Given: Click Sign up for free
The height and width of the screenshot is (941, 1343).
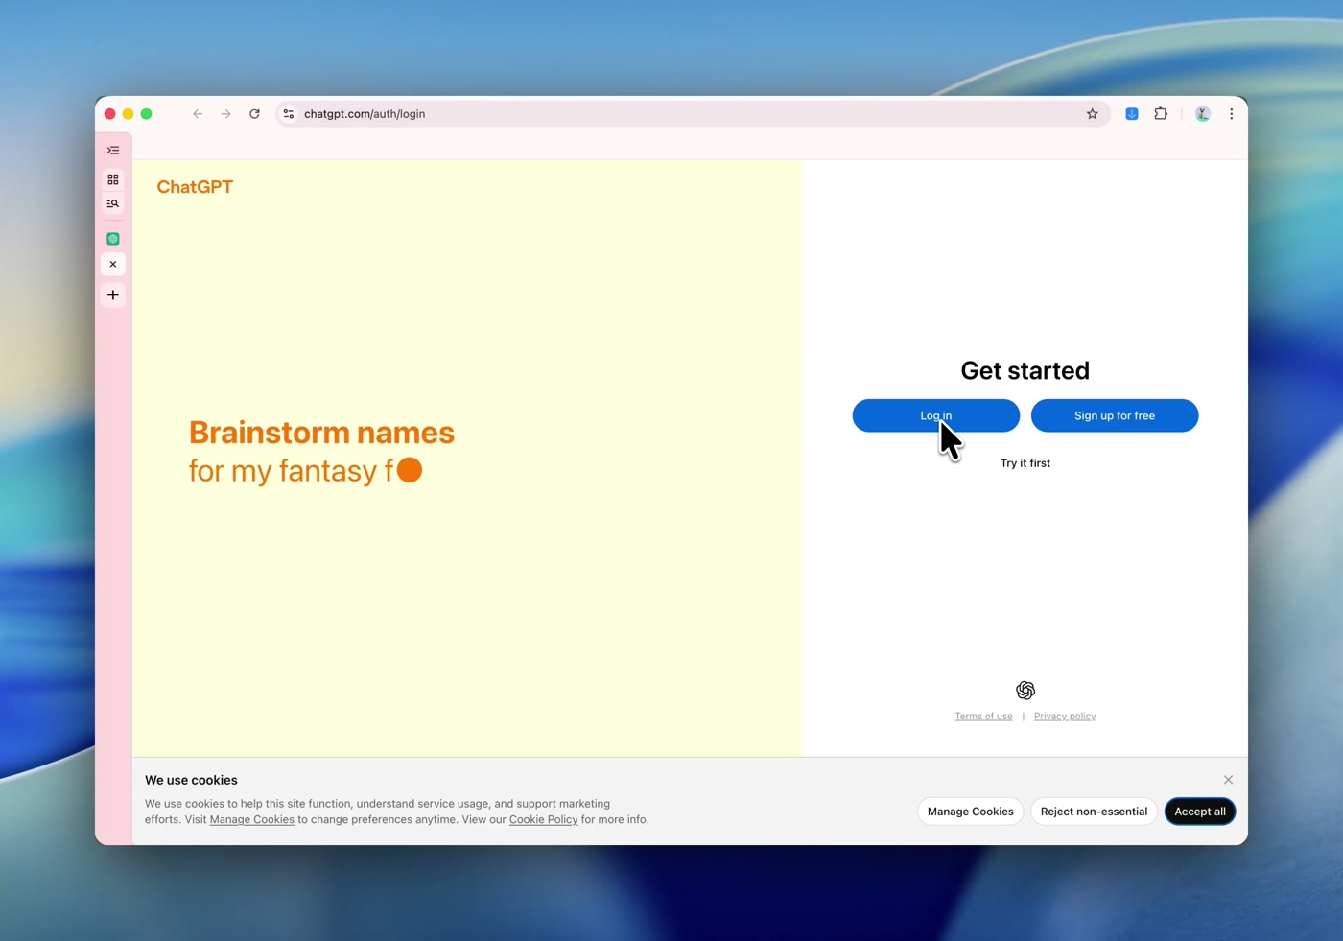Looking at the screenshot, I should tap(1114, 415).
